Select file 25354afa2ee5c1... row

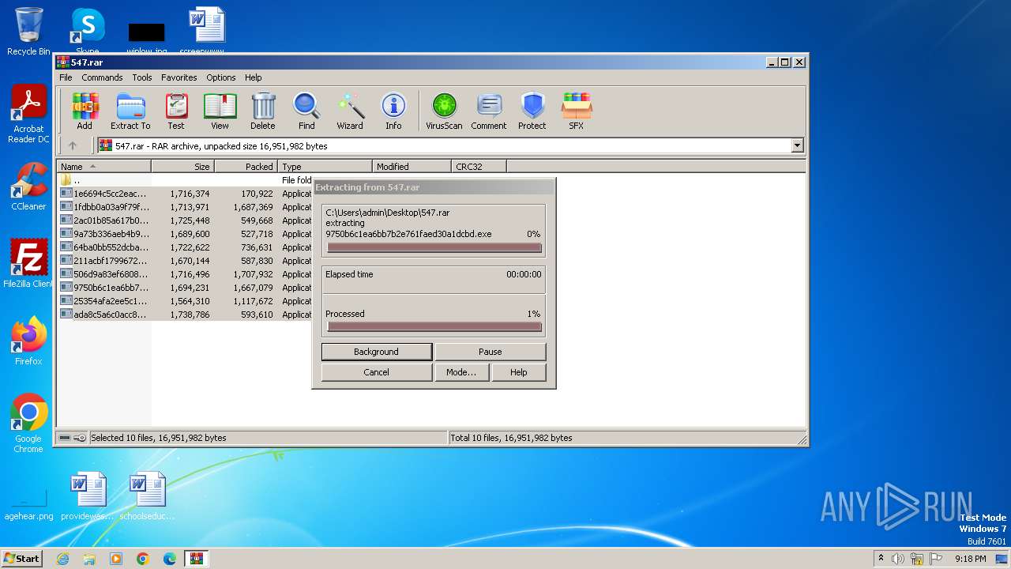(186, 301)
